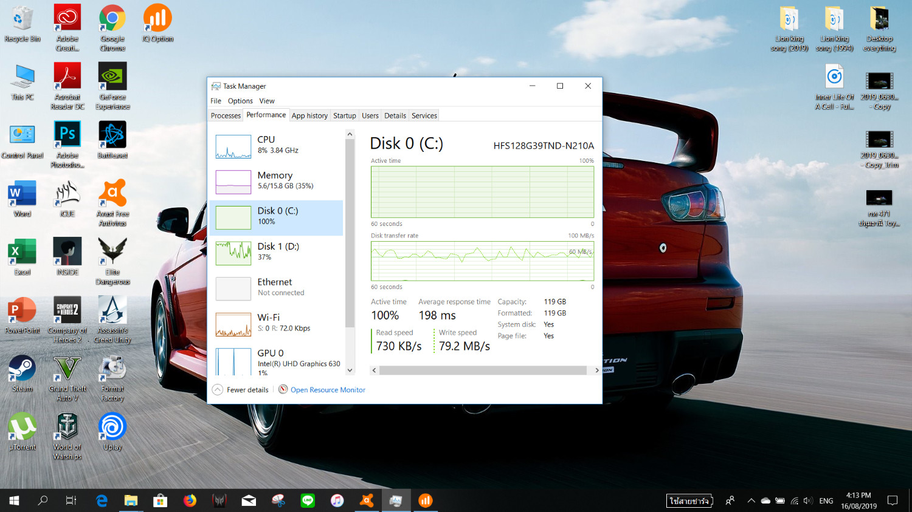Switch to the Processes tab

coord(226,115)
